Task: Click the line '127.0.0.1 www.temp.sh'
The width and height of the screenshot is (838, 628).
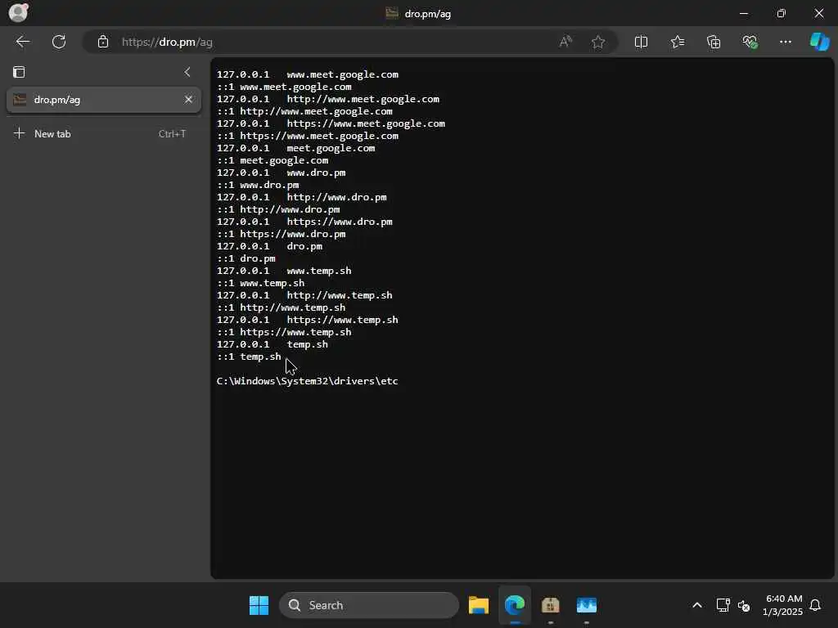Action: (x=284, y=271)
